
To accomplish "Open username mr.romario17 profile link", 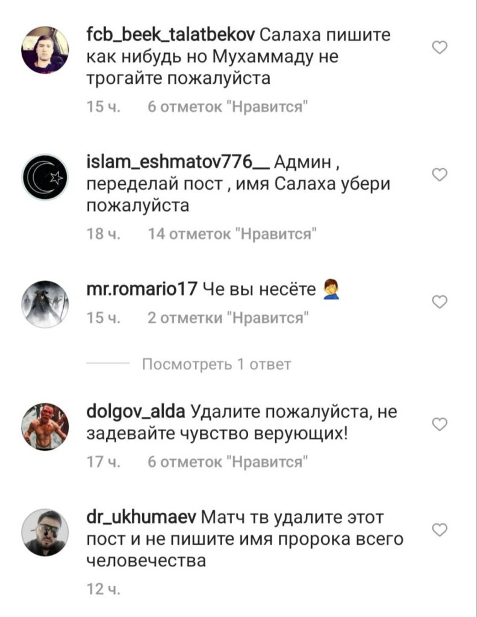I will pyautogui.click(x=142, y=289).
